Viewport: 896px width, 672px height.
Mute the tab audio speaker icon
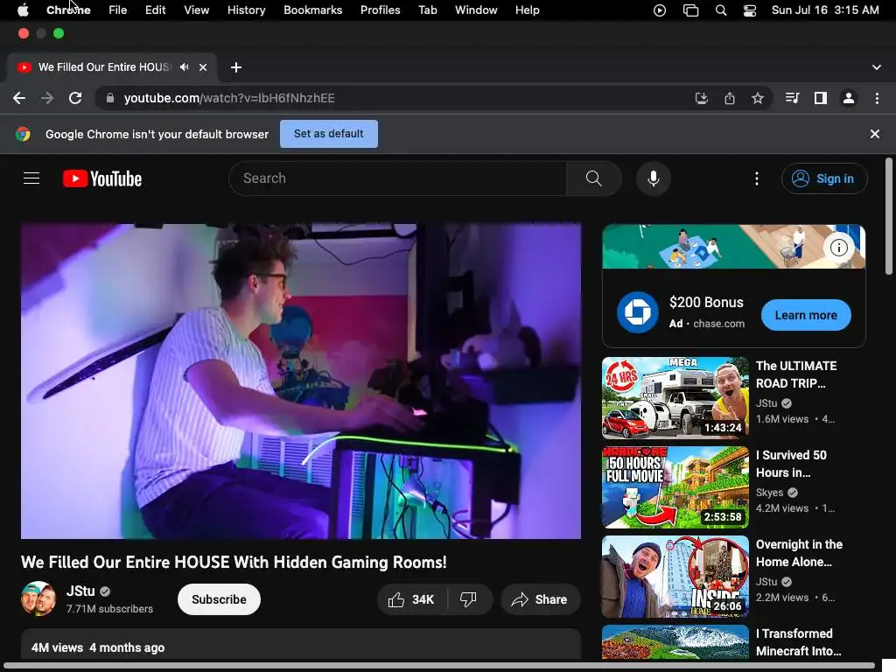pyautogui.click(x=184, y=66)
